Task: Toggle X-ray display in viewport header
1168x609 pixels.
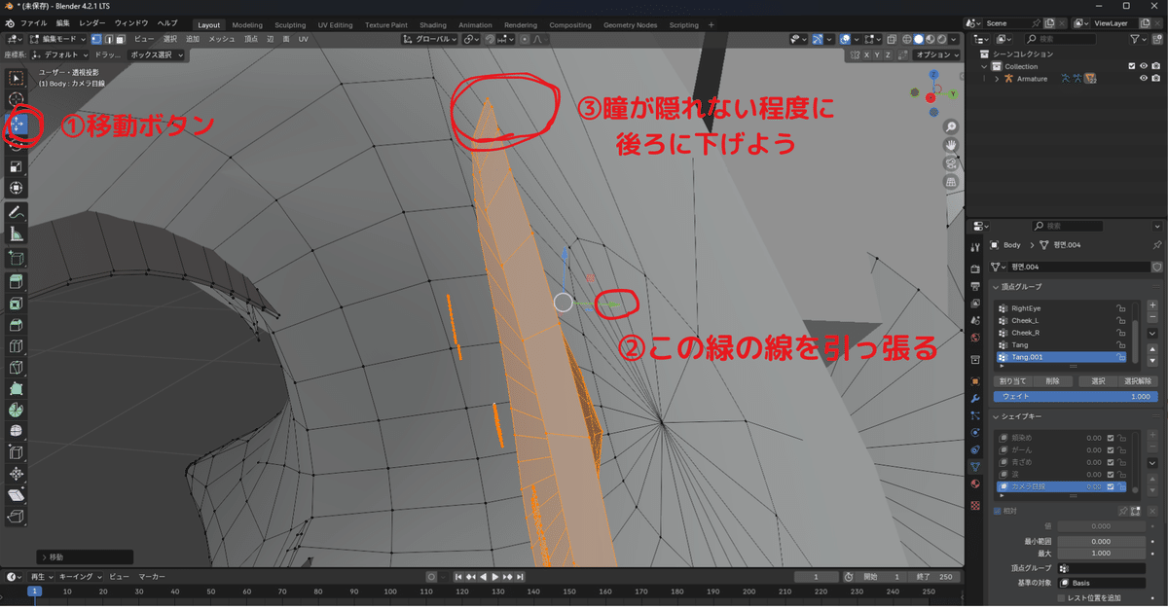Action: [x=893, y=39]
